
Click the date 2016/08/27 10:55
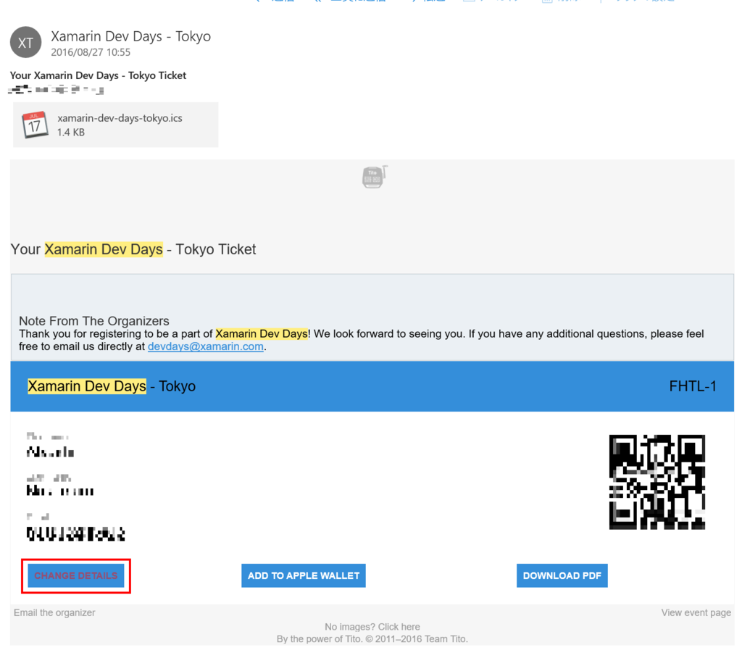point(91,52)
